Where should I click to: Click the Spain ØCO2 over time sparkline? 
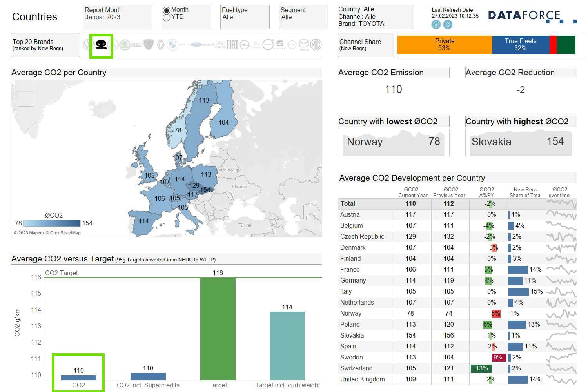[561, 346]
